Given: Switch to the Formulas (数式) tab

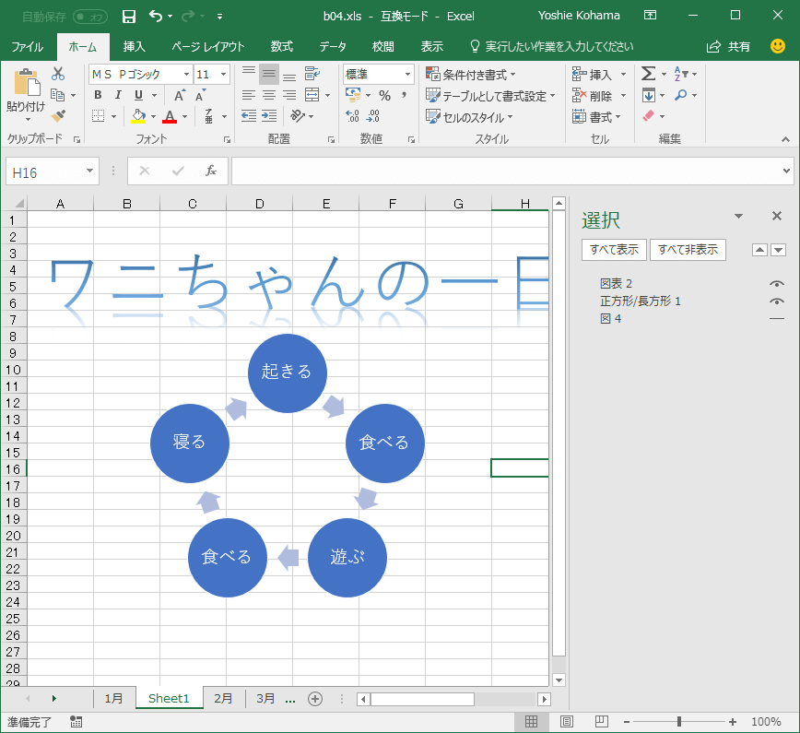Looking at the screenshot, I should (x=282, y=46).
